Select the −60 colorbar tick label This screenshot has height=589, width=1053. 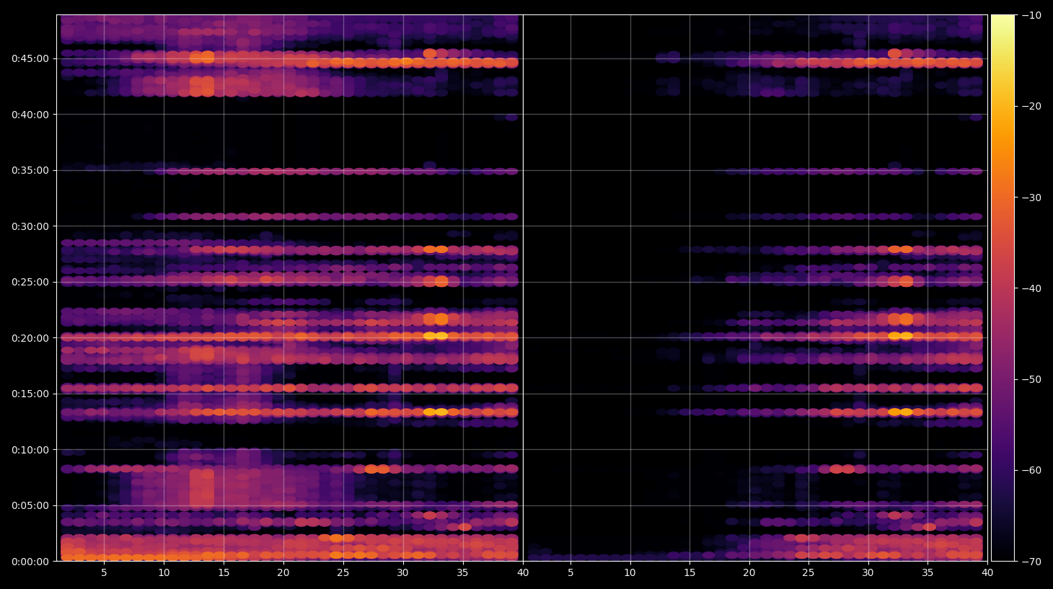click(x=1031, y=471)
